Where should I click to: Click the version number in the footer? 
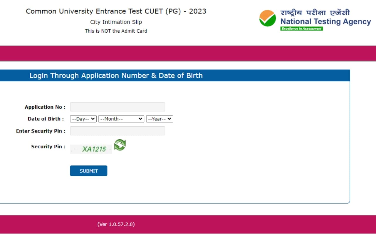click(x=116, y=224)
